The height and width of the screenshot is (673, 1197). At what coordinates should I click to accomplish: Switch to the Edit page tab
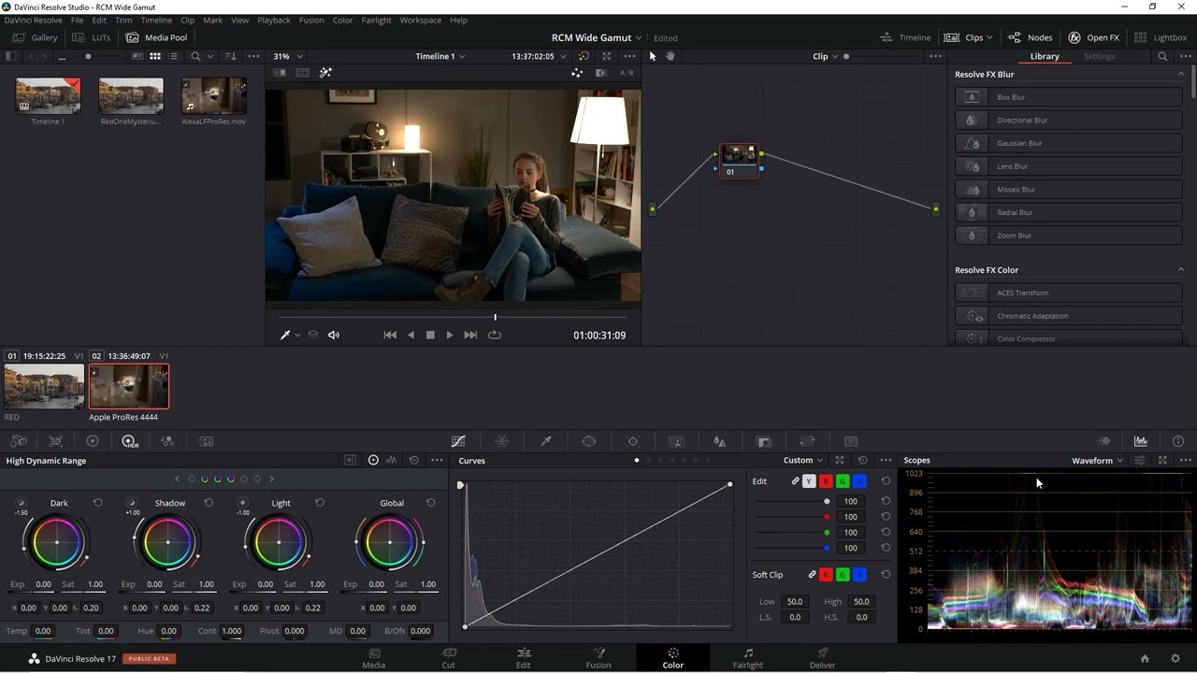(x=523, y=658)
